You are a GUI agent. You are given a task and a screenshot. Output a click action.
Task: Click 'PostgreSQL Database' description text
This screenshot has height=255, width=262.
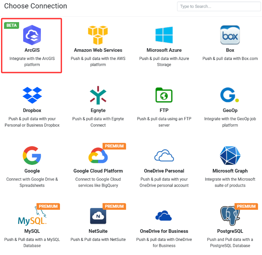230,246
